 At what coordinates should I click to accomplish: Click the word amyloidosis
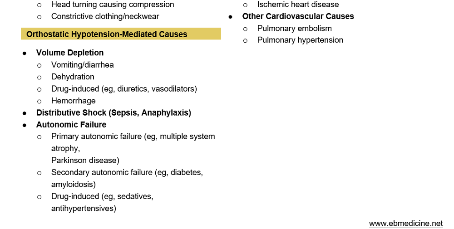pos(73,184)
